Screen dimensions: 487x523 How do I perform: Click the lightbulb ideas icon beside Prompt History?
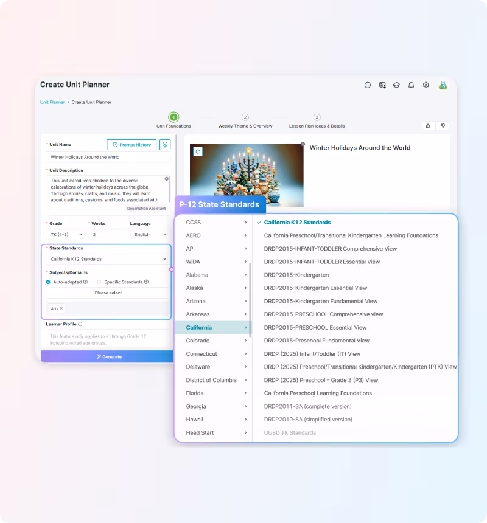click(165, 145)
